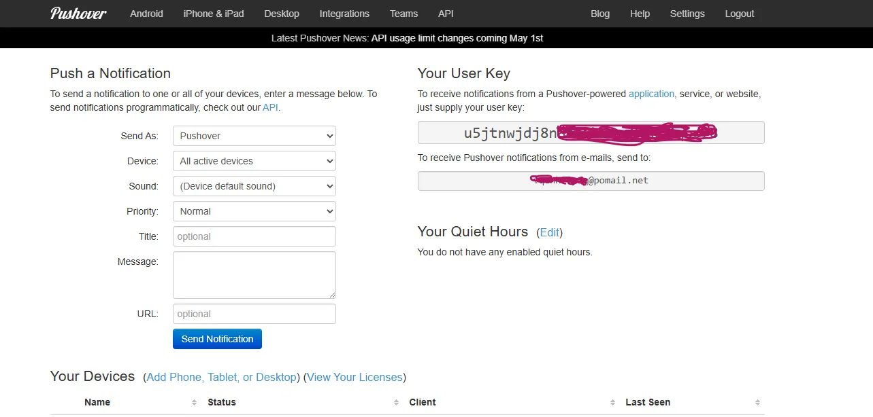
Task: Open API in the top navigation bar
Action: 446,14
